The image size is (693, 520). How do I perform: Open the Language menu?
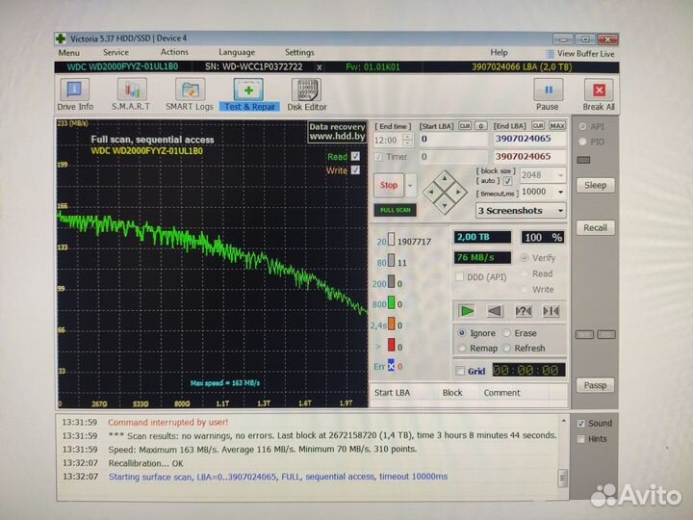click(237, 53)
